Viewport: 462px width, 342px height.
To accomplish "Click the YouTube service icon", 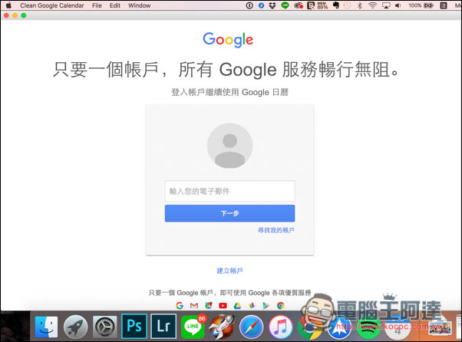I will [x=223, y=305].
